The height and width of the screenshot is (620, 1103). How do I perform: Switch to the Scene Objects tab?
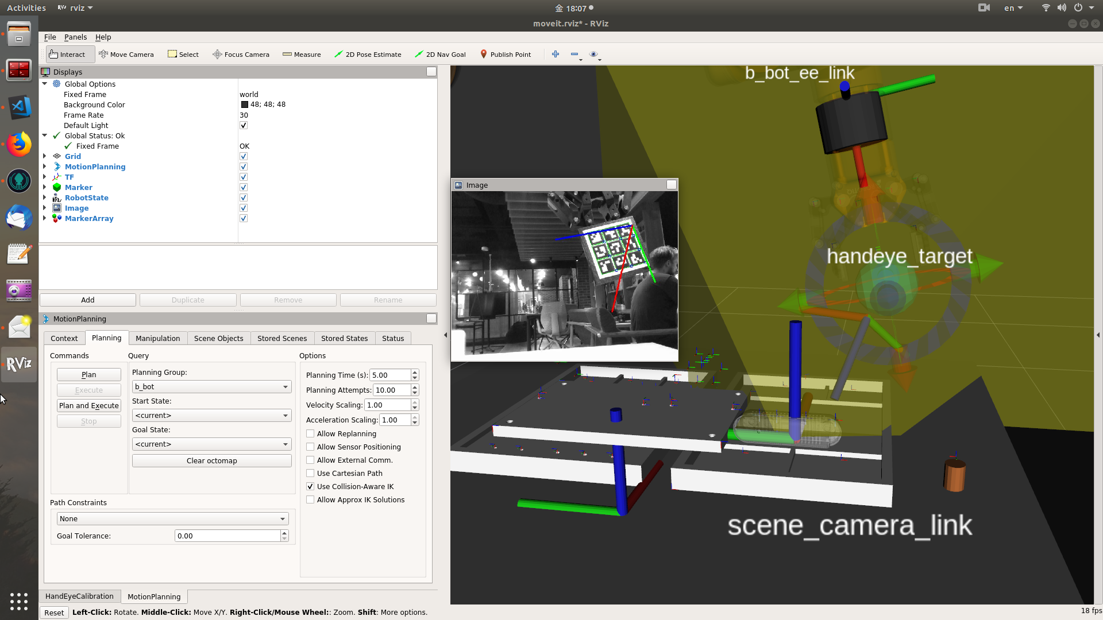click(x=218, y=338)
